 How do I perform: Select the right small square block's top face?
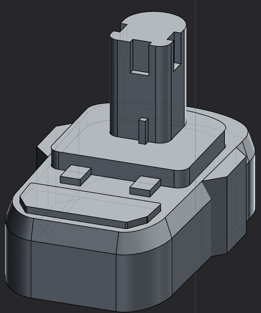(145, 183)
